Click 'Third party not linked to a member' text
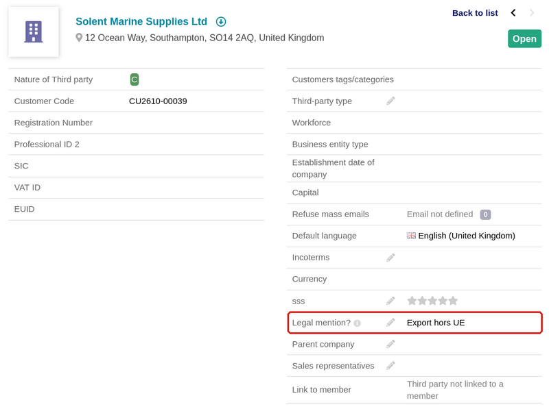549x409 pixels. 455,390
